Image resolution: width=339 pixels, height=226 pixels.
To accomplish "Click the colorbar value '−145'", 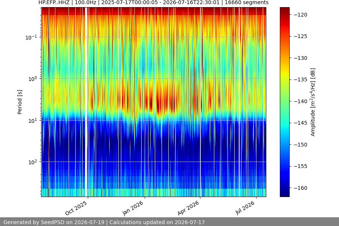I will coord(301,123).
